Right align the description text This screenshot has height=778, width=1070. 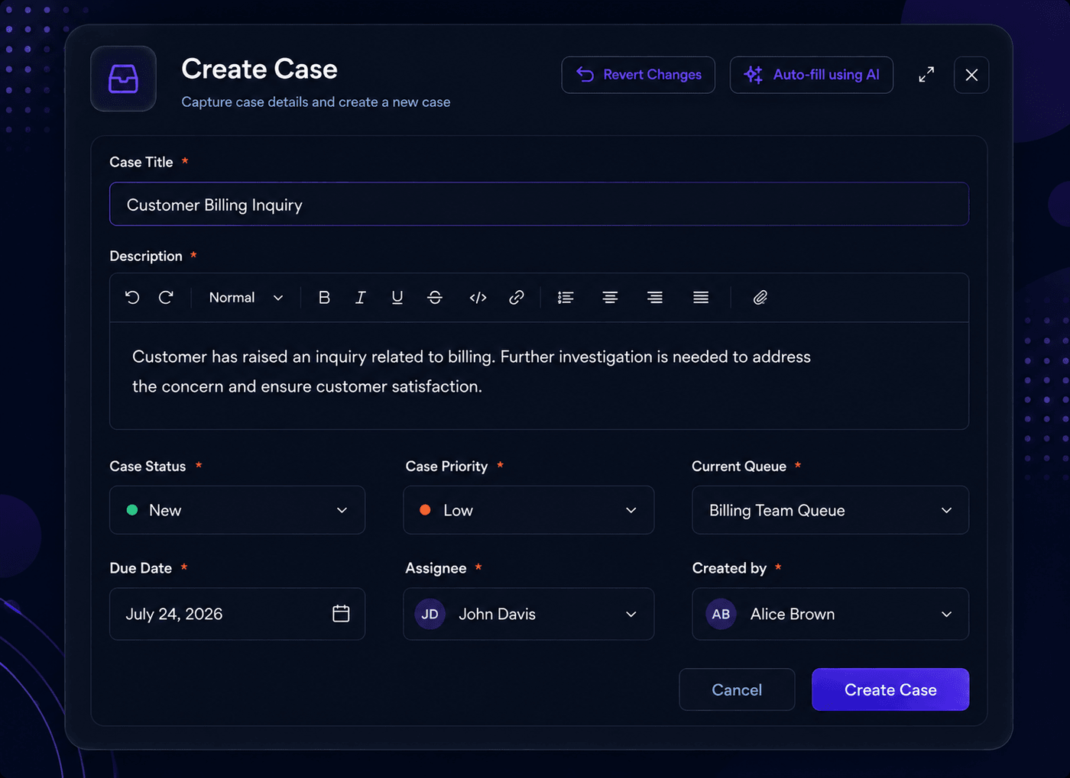pos(655,298)
